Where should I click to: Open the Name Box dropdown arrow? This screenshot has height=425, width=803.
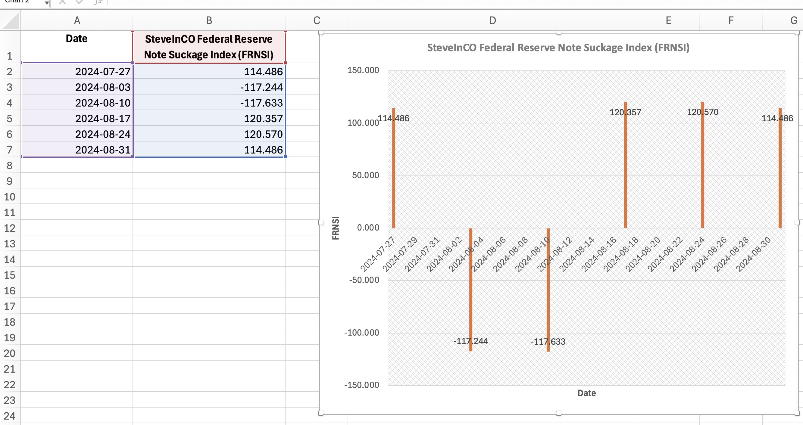click(x=46, y=3)
